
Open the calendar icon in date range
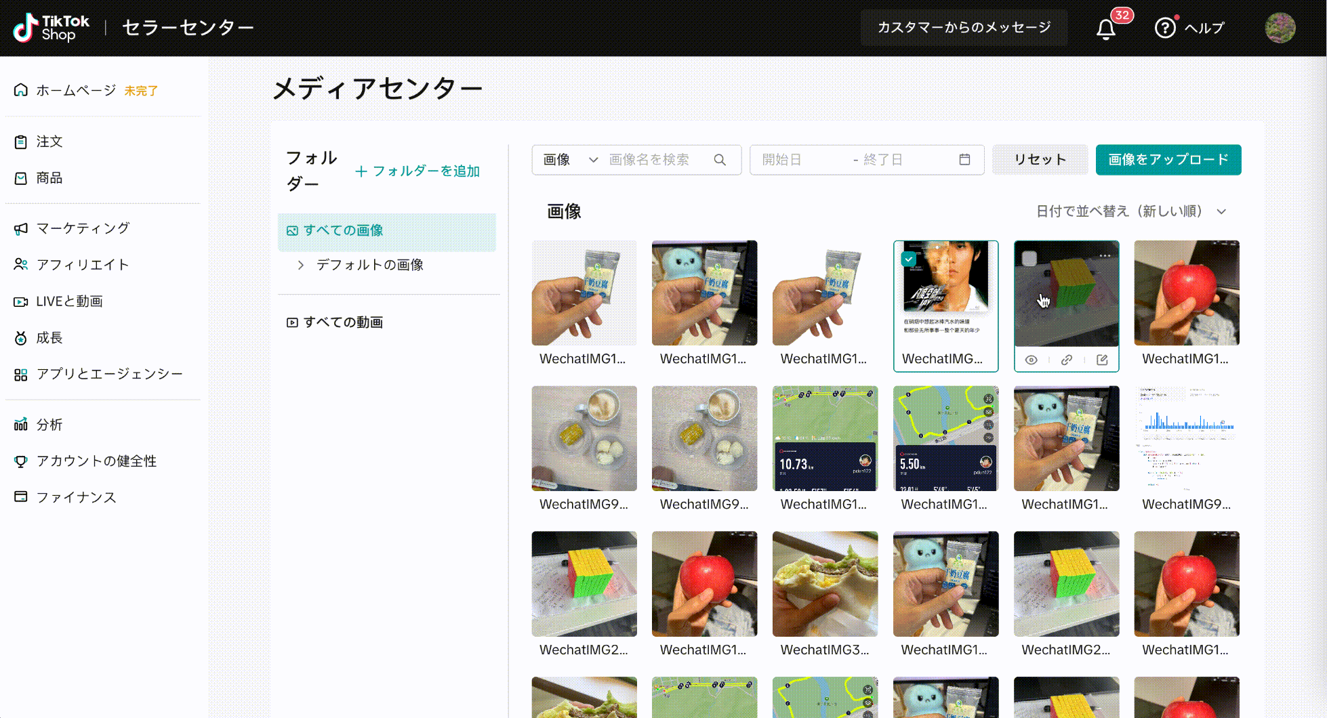(964, 159)
